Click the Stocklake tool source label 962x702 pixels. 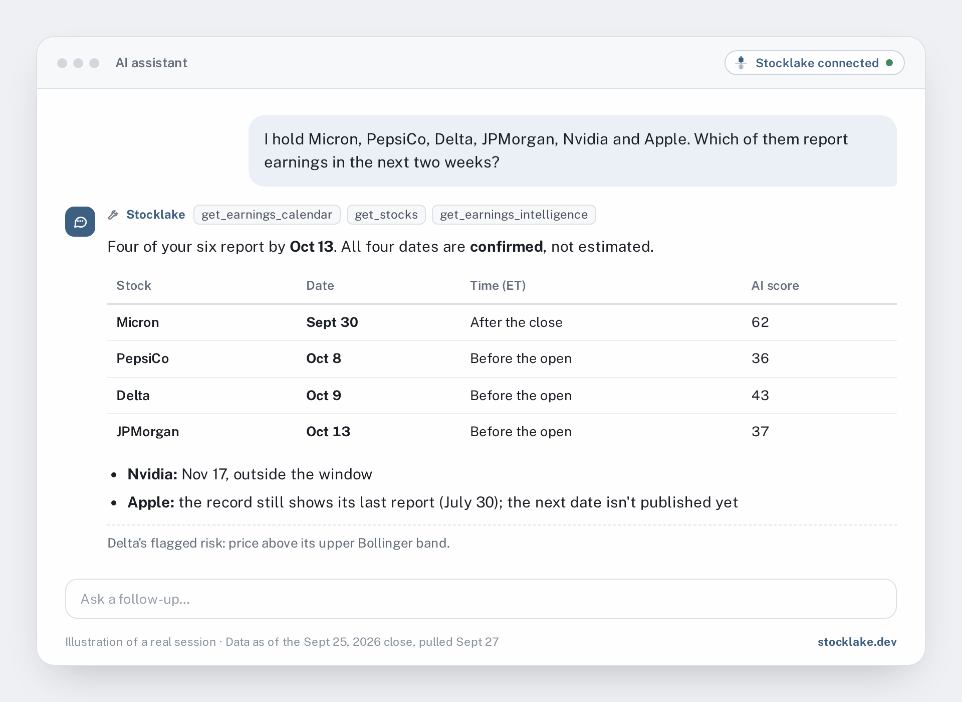click(x=155, y=215)
